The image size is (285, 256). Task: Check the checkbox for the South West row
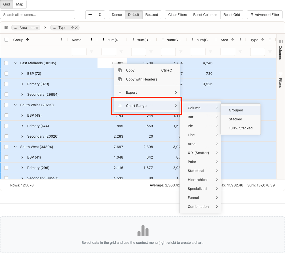pos(6,147)
